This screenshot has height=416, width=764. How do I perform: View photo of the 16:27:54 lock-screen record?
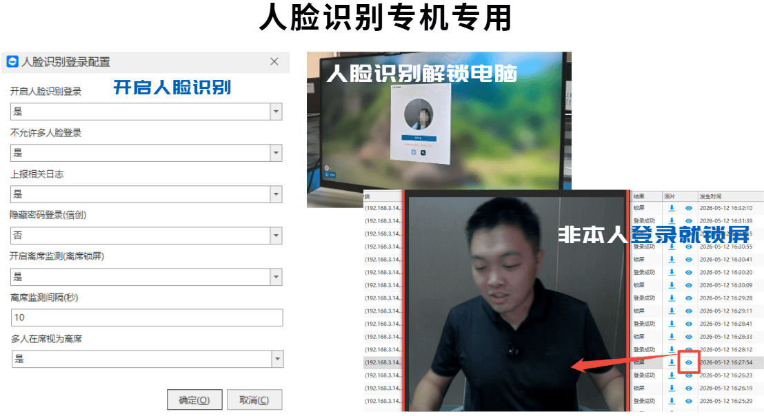(688, 362)
